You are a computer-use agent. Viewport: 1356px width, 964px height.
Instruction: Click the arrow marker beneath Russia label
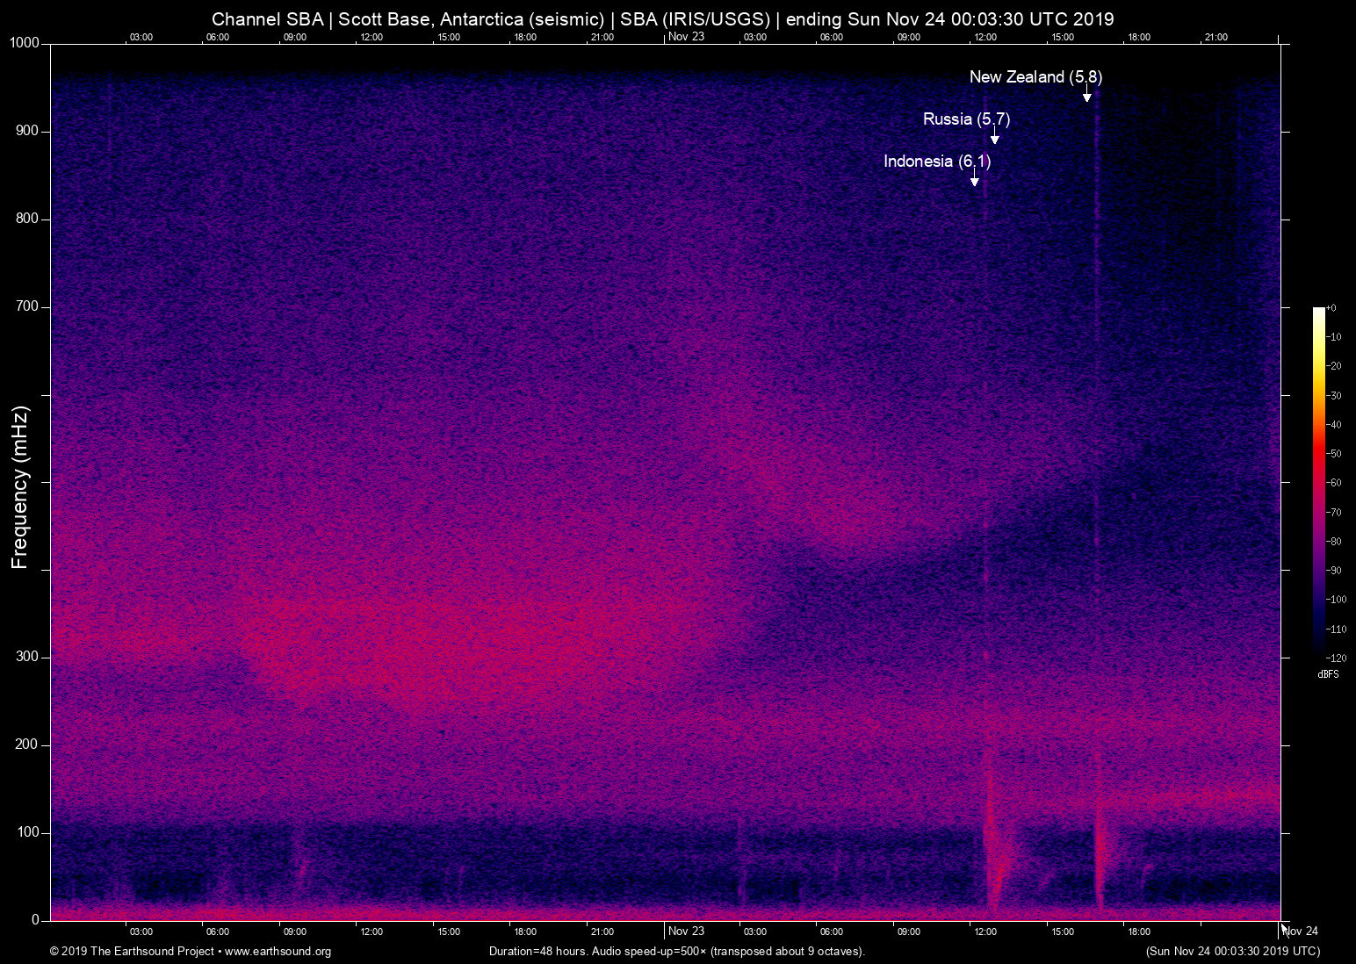click(x=994, y=135)
